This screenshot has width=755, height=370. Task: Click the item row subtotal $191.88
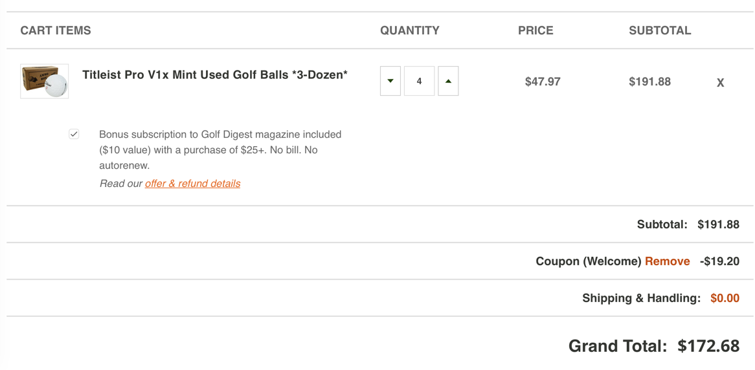pos(649,82)
